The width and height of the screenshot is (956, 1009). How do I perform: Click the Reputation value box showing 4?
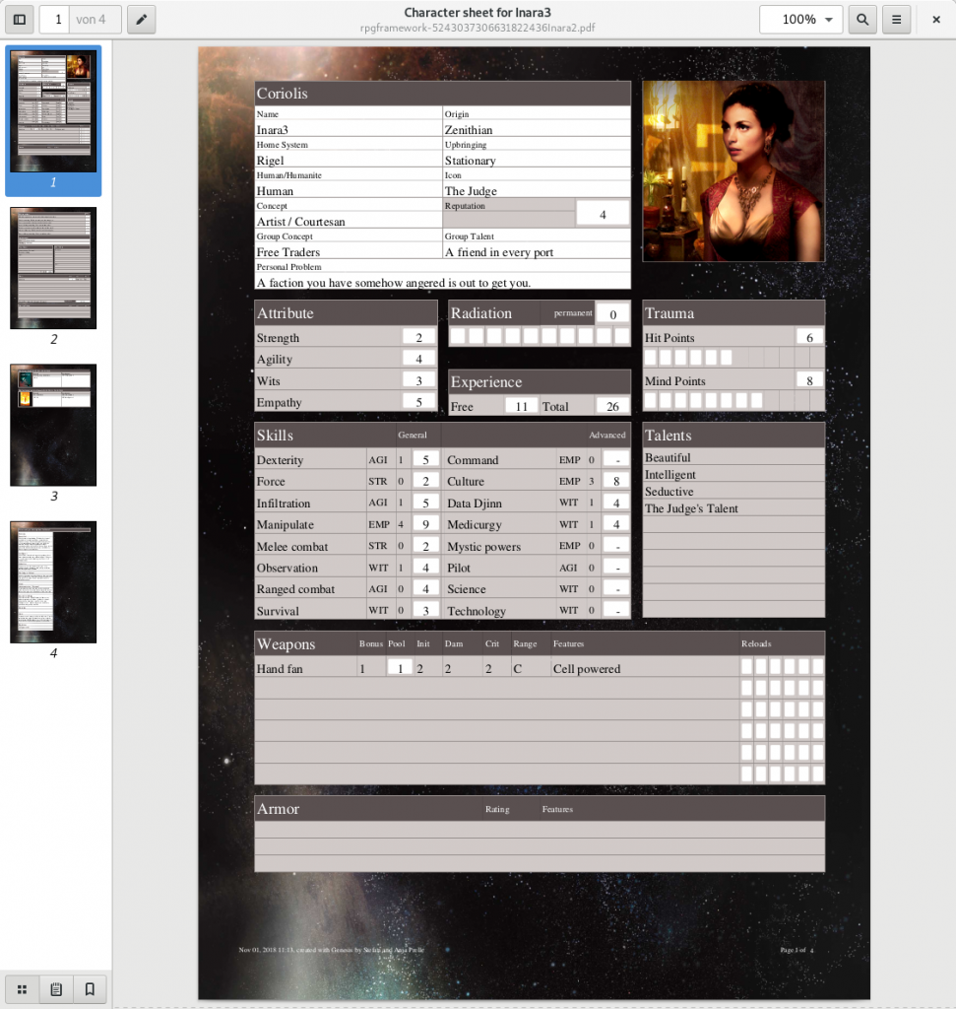603,213
